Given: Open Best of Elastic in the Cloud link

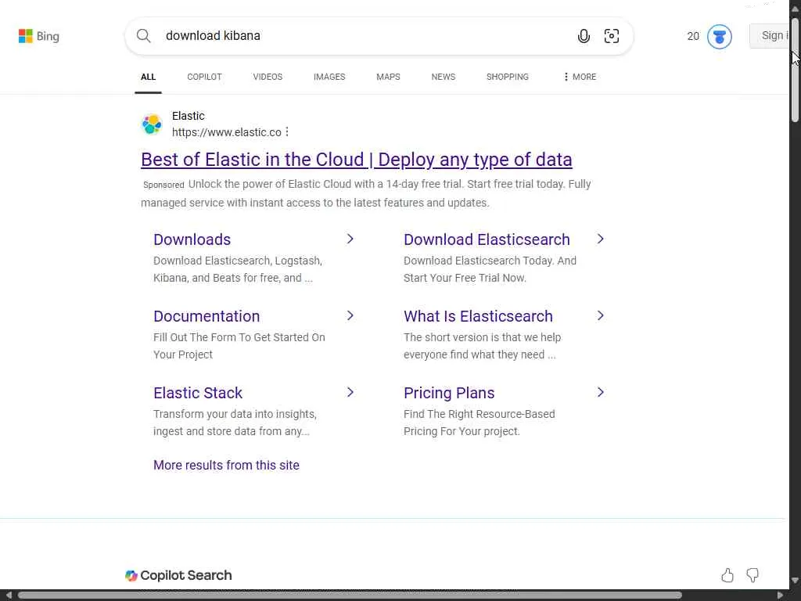Looking at the screenshot, I should pos(356,160).
